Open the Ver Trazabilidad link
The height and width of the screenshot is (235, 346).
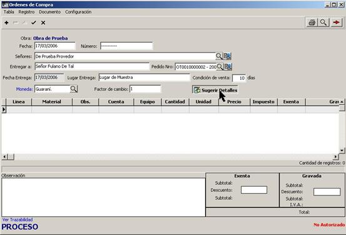18,219
